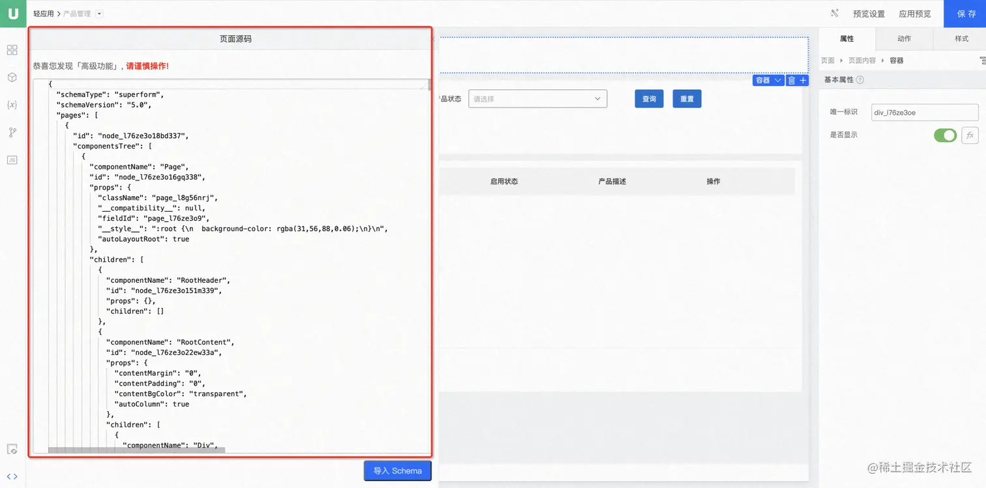Click the 操作 table column header
986x488 pixels.
pos(713,181)
